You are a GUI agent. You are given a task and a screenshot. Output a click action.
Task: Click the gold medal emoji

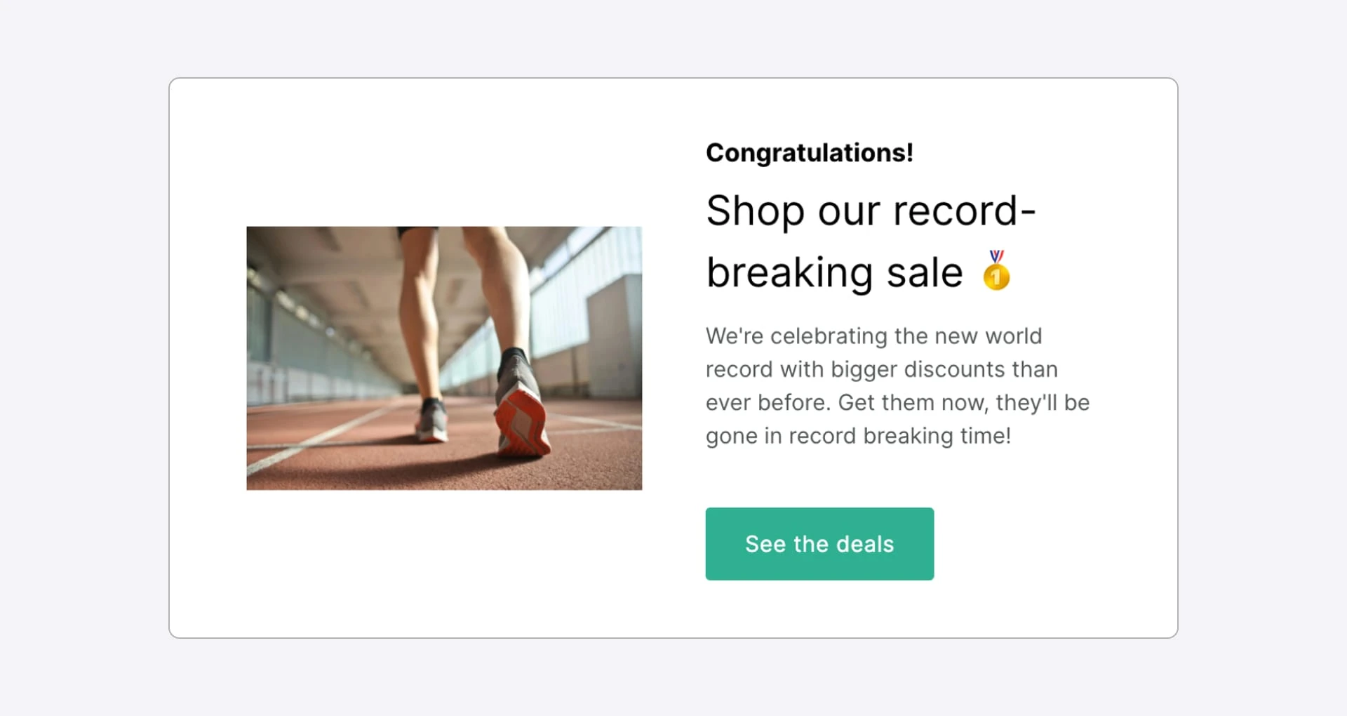pyautogui.click(x=996, y=271)
